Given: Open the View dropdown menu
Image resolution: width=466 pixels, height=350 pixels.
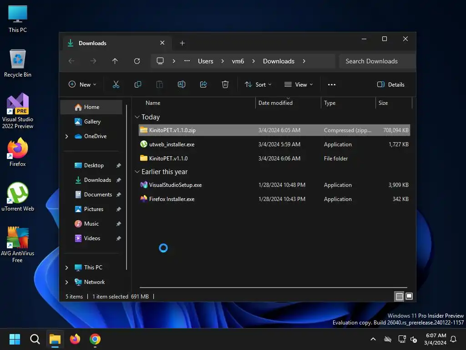Looking at the screenshot, I should 299,84.
